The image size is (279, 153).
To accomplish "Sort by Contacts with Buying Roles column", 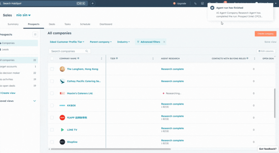I will tap(254, 59).
